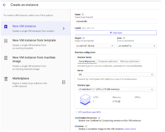The image size is (165, 132).
Task: Click the machine image document icon
Action: pyautogui.click(x=6, y=58)
